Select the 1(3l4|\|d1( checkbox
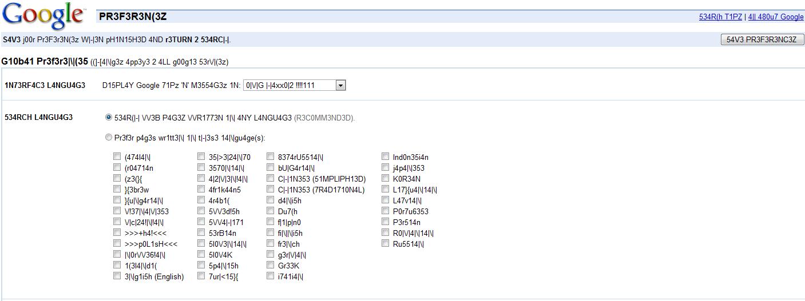This screenshot has height=301, width=805. 117,265
